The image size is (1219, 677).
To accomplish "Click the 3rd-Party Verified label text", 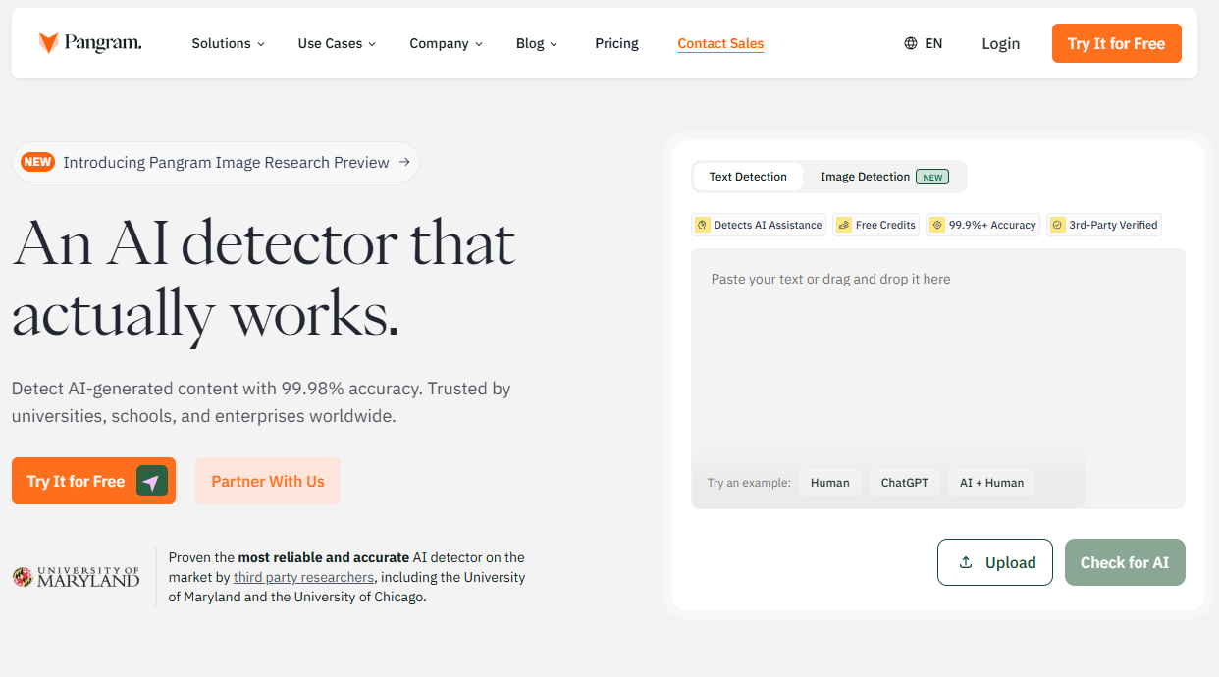I will pyautogui.click(x=1113, y=225).
